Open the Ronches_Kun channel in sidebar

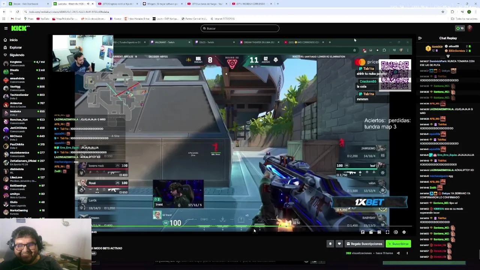(x=23, y=121)
